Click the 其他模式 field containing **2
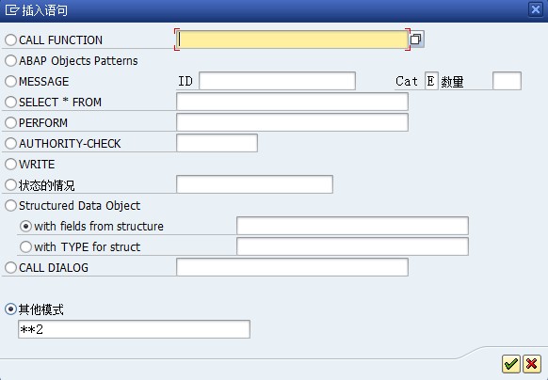Viewport: 548px width, 380px height. click(134, 329)
